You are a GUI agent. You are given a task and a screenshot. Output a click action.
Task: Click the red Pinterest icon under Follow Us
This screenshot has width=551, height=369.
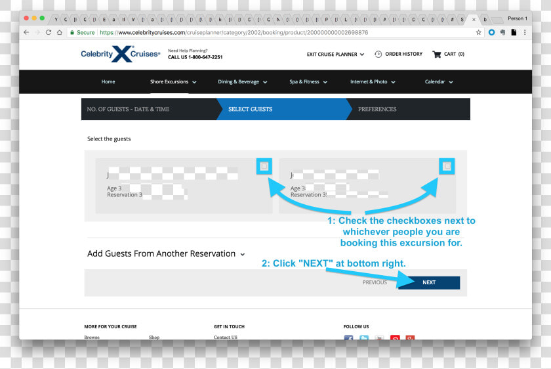395,337
